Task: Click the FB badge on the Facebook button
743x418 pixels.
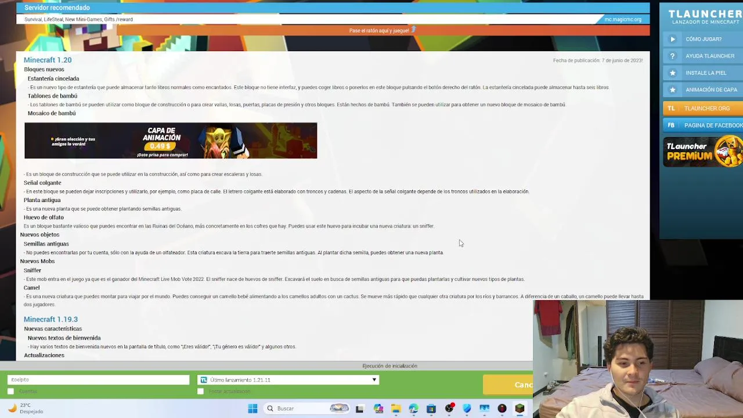Action: click(x=671, y=125)
